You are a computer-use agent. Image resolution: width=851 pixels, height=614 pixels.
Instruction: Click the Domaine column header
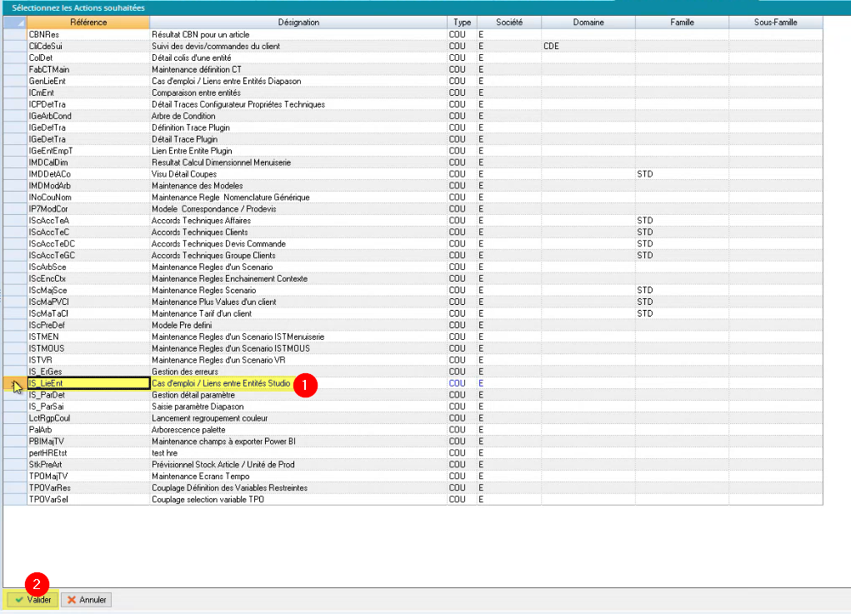[588, 22]
